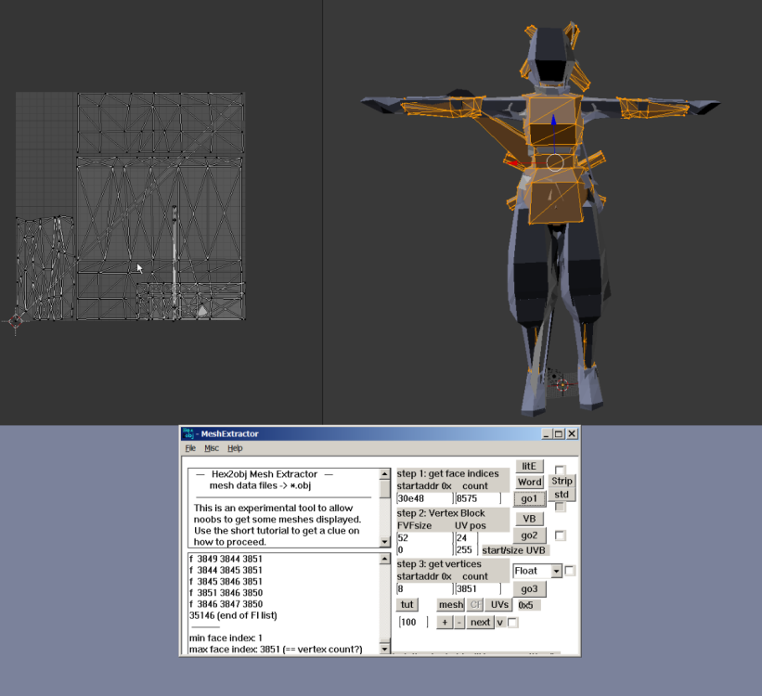Click the 'max face index: 3851' line
Image resolution: width=762 pixels, height=696 pixels.
276,650
